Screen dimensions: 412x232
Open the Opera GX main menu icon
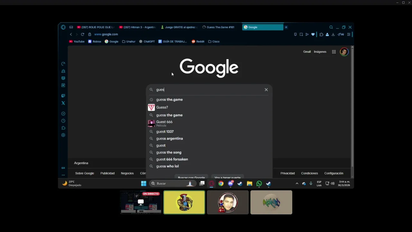tap(63, 27)
